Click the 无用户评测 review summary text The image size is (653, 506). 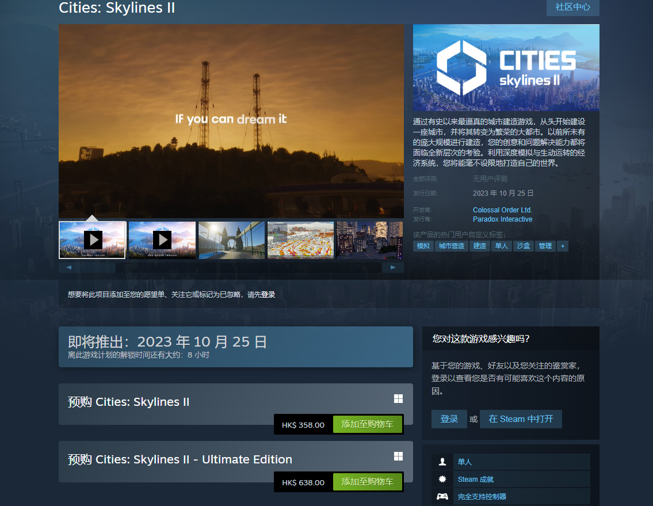click(490, 179)
